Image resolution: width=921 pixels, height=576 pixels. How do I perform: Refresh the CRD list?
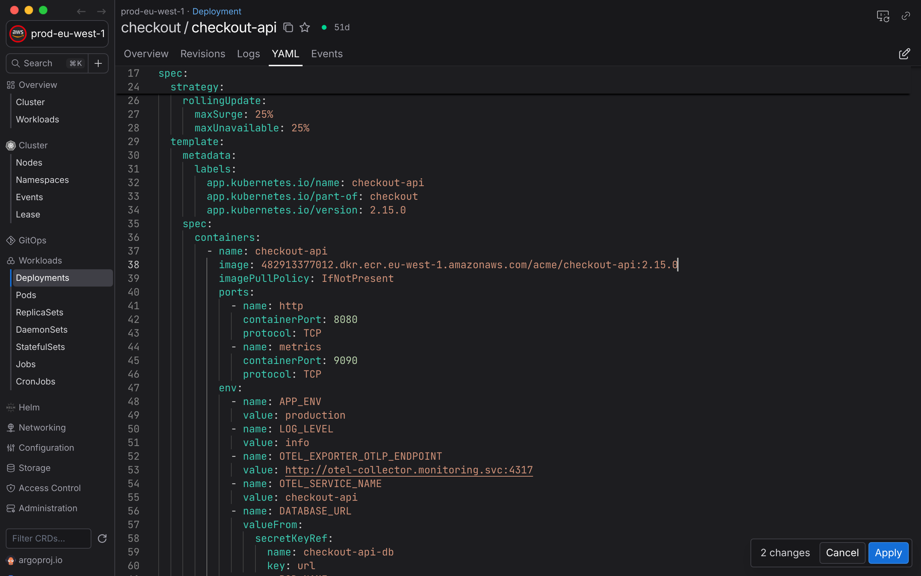click(x=102, y=538)
